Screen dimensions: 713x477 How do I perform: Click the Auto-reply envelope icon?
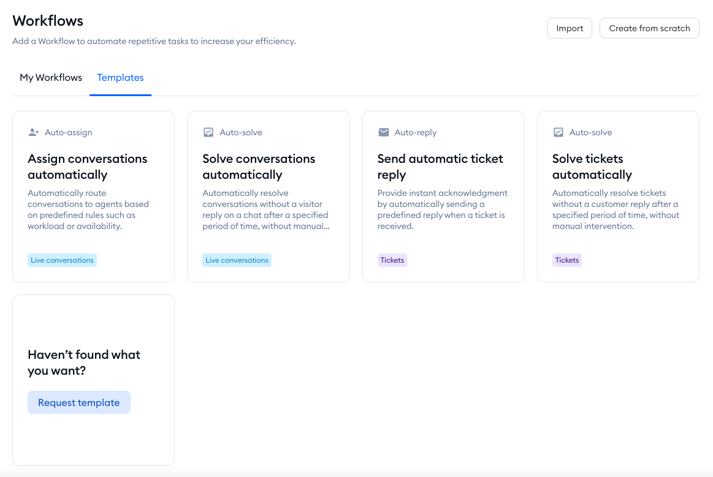384,132
